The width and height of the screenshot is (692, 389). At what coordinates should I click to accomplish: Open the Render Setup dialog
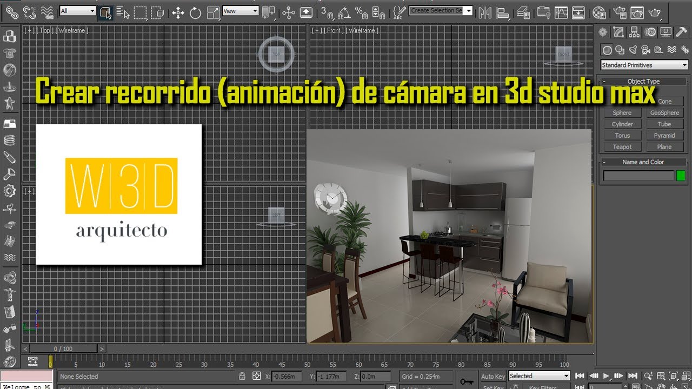pos(620,12)
